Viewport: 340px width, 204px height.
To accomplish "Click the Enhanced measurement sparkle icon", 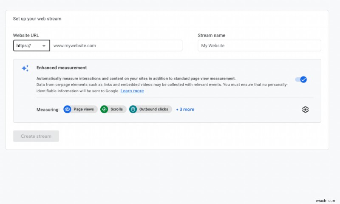I will (x=25, y=68).
